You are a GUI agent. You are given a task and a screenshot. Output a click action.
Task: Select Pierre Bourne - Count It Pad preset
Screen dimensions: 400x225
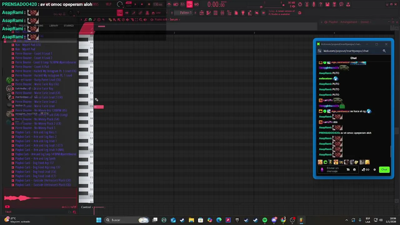(32, 67)
